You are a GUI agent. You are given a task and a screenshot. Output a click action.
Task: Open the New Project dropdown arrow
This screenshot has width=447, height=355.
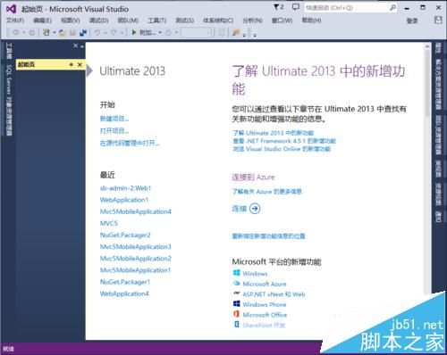pyautogui.click(x=55, y=32)
